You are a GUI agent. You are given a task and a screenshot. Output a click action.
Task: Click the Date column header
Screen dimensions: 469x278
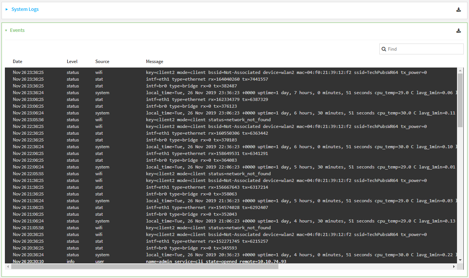(x=17, y=61)
